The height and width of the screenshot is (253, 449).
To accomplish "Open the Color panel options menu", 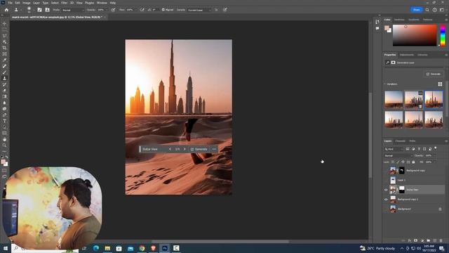I will pos(446,20).
